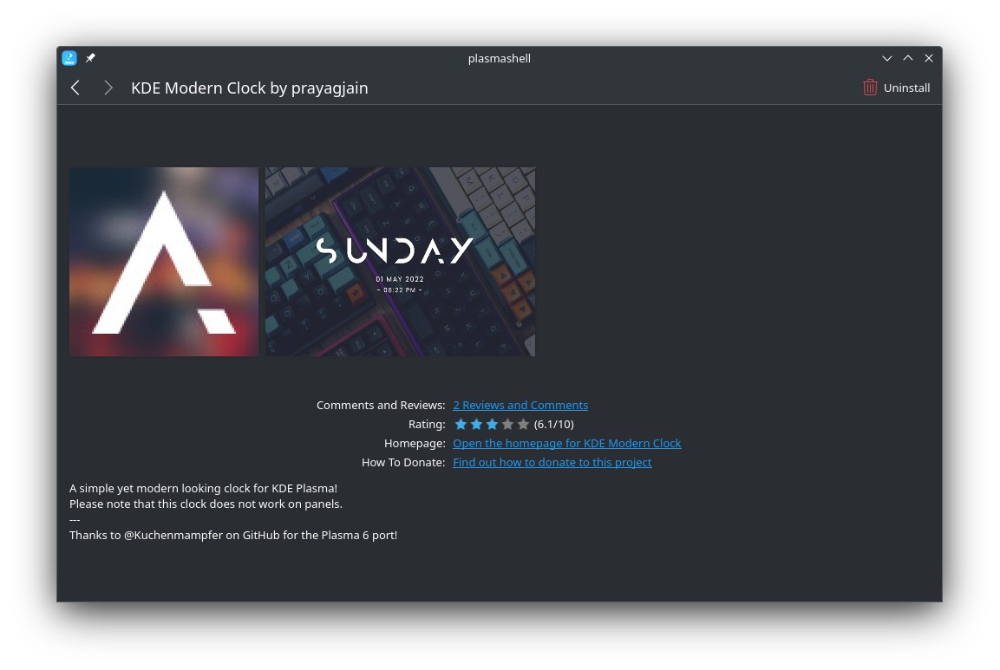Select the grey unfilled rating star
1000x670 pixels.
(x=523, y=424)
